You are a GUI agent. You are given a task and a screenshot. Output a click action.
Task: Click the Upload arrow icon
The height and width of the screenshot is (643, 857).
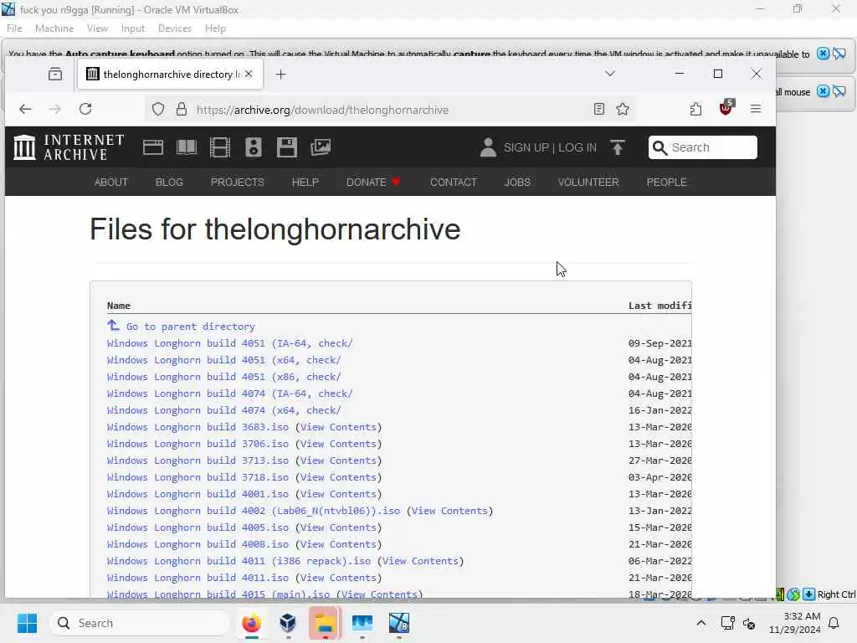[618, 147]
